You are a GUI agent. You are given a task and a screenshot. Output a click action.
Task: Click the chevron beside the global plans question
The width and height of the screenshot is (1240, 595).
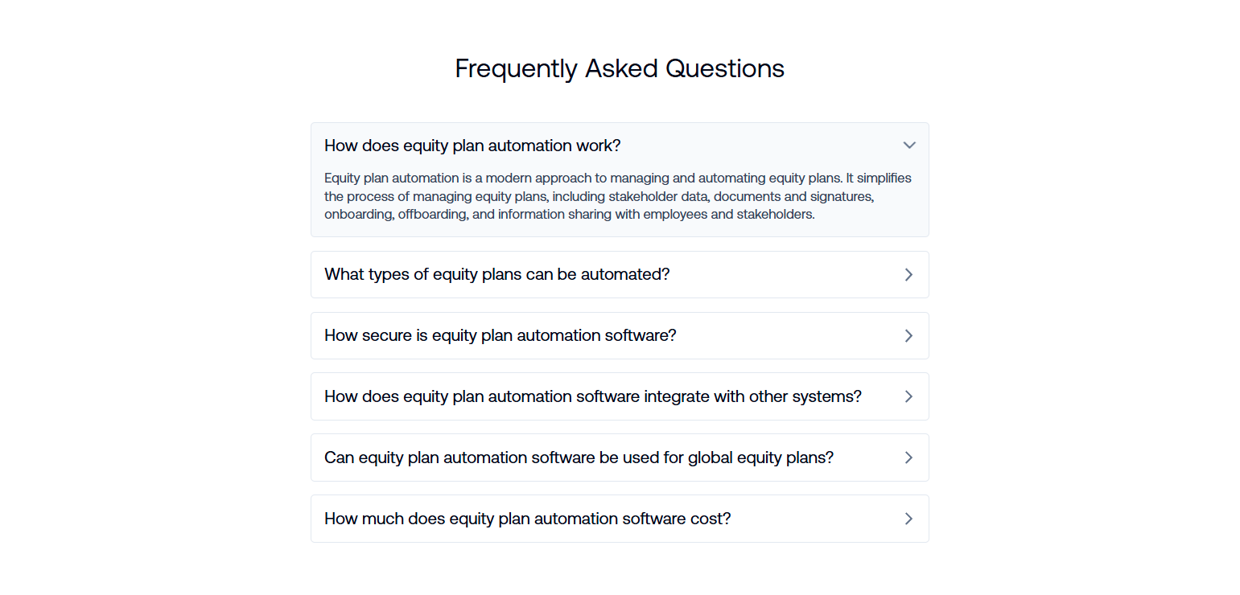click(x=908, y=458)
